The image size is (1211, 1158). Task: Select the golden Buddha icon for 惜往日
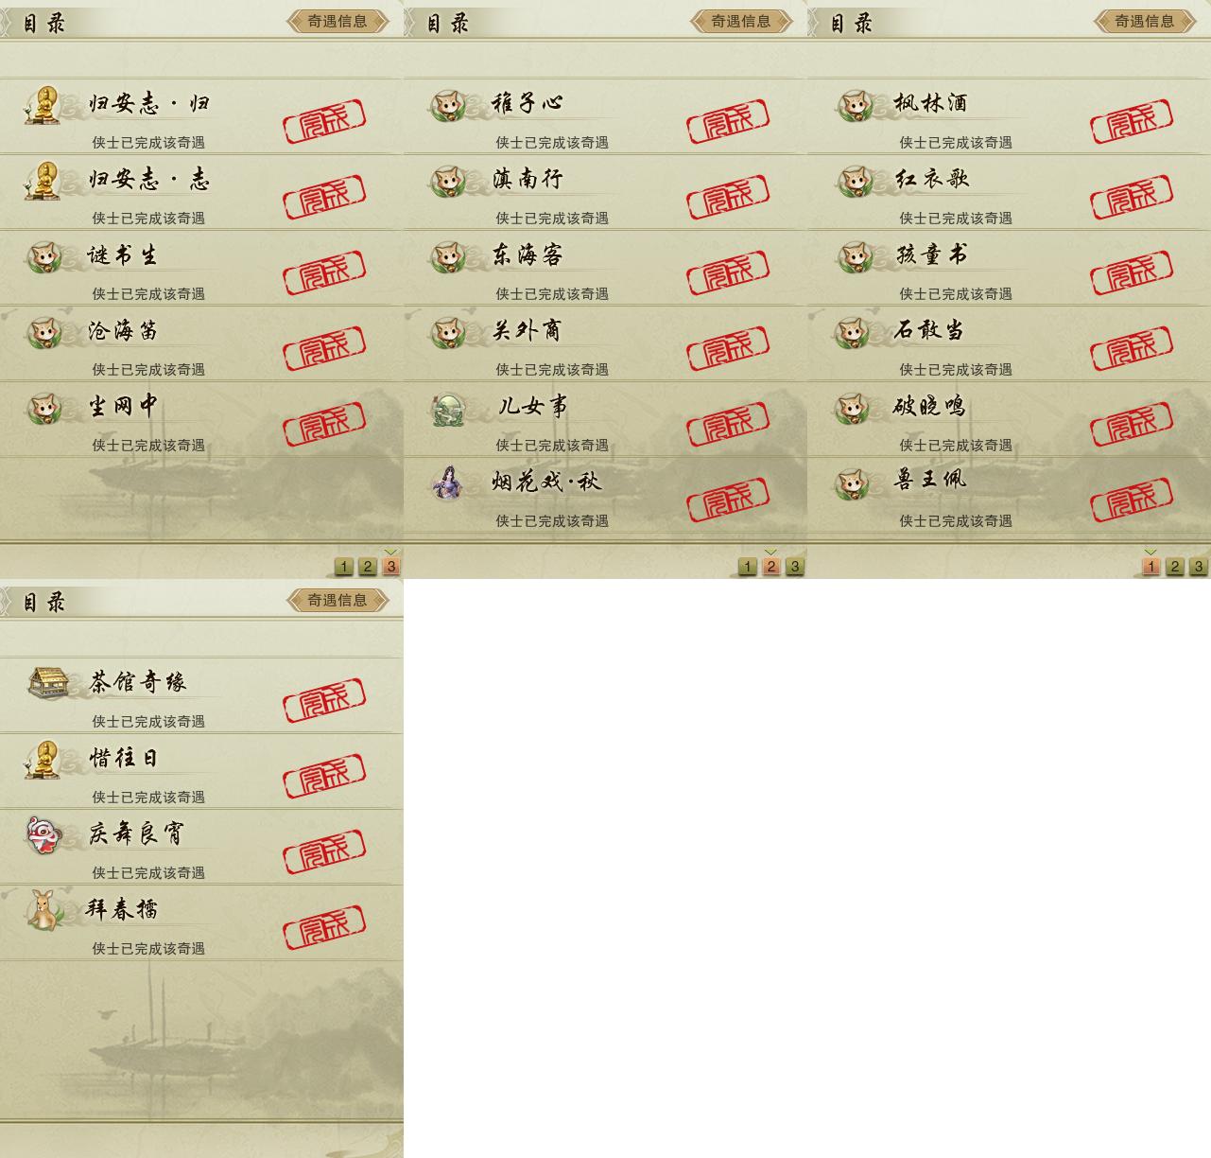point(43,759)
